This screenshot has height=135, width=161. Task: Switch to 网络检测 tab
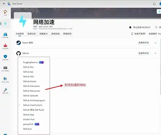pos(67,34)
